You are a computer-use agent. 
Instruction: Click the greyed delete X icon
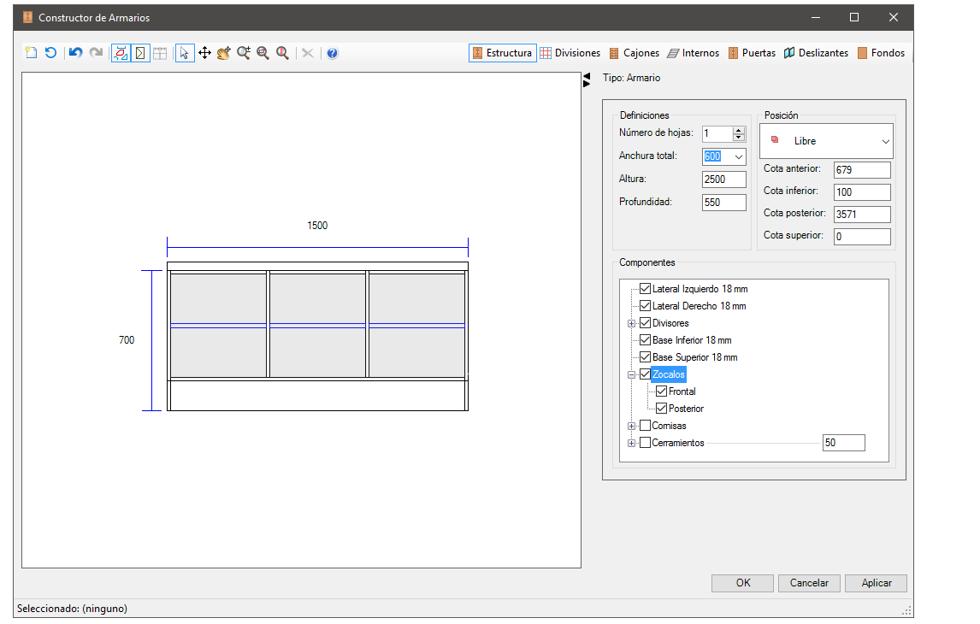coord(308,53)
